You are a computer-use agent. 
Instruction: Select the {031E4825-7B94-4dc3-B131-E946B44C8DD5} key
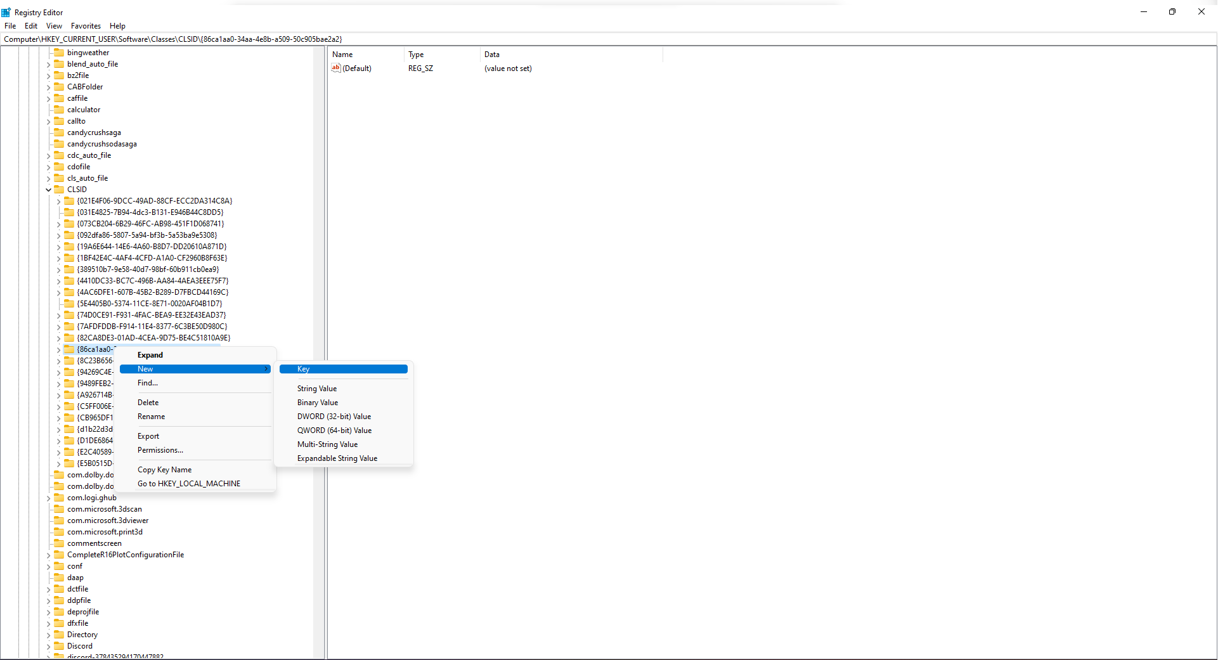(x=150, y=212)
